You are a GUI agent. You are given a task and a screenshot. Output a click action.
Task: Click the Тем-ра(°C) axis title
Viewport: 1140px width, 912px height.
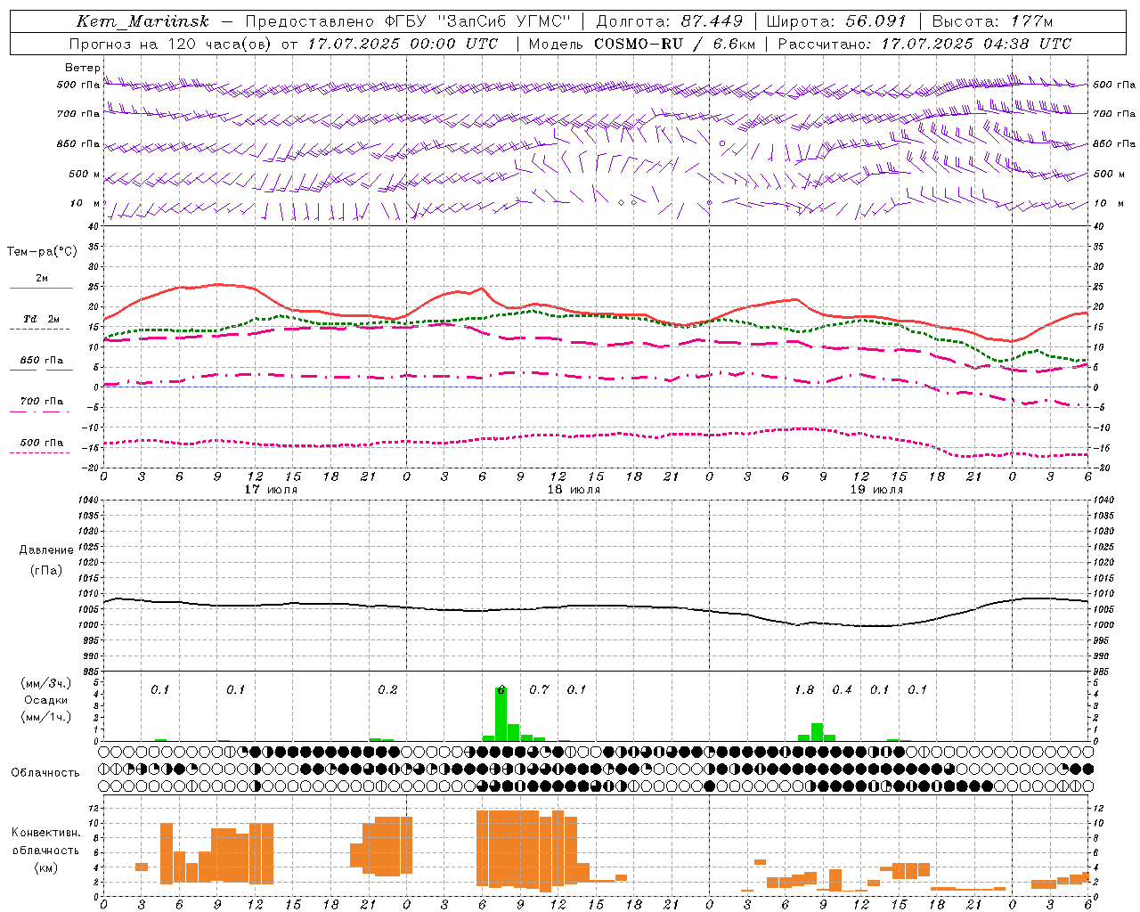tap(42, 251)
